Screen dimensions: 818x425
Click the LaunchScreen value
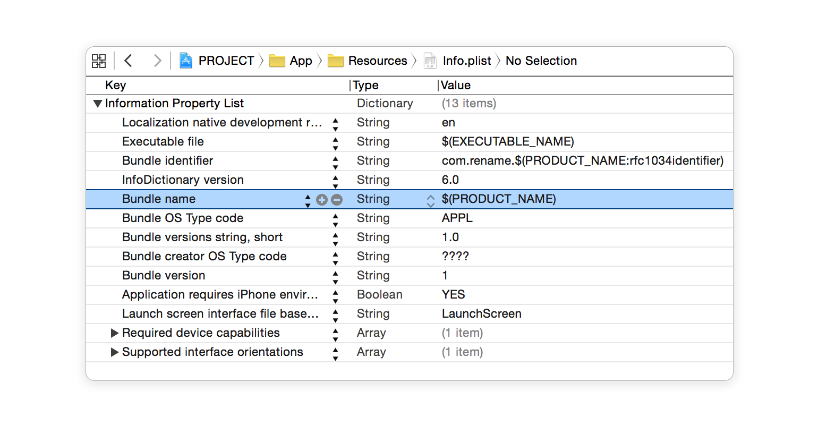click(x=482, y=314)
